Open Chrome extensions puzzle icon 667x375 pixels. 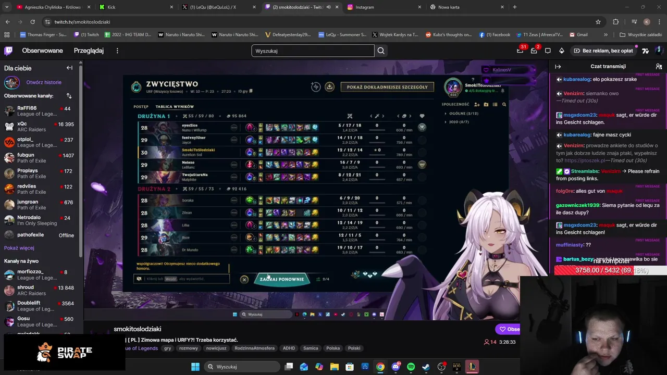point(616,22)
